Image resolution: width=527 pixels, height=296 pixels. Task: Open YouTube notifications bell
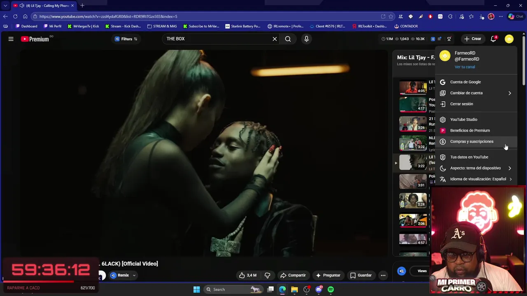pyautogui.click(x=493, y=39)
